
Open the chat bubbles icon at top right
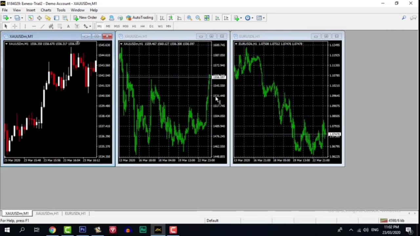pos(413,18)
